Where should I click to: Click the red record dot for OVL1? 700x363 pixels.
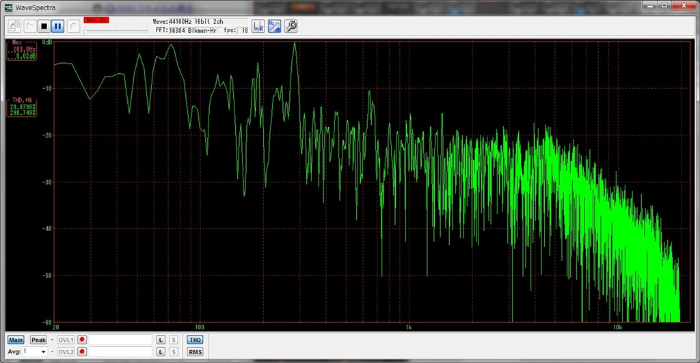pos(82,340)
